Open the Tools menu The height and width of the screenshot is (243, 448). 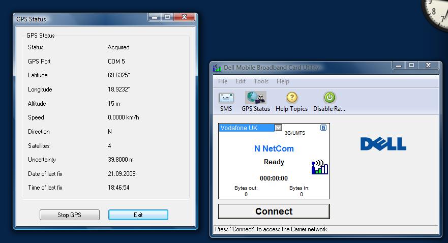[x=261, y=81]
